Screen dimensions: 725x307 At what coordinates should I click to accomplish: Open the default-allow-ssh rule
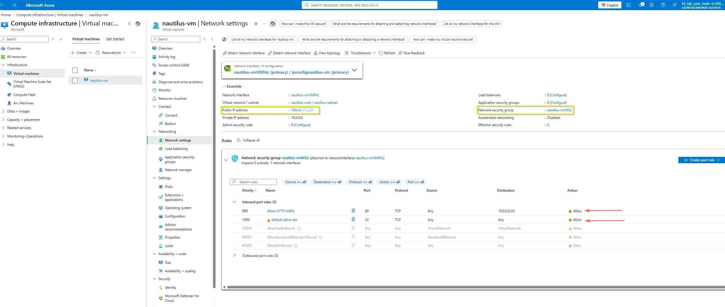[x=284, y=220]
